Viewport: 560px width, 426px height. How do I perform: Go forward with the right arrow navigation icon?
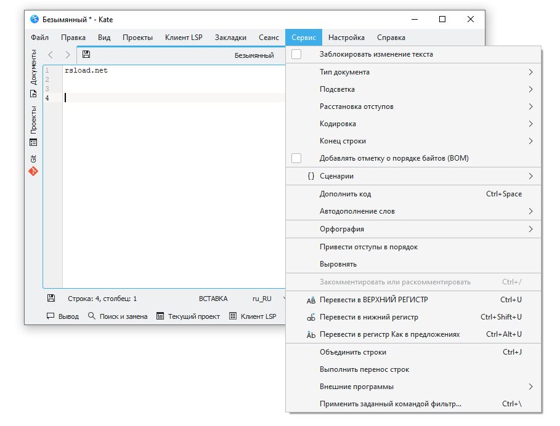tap(68, 55)
